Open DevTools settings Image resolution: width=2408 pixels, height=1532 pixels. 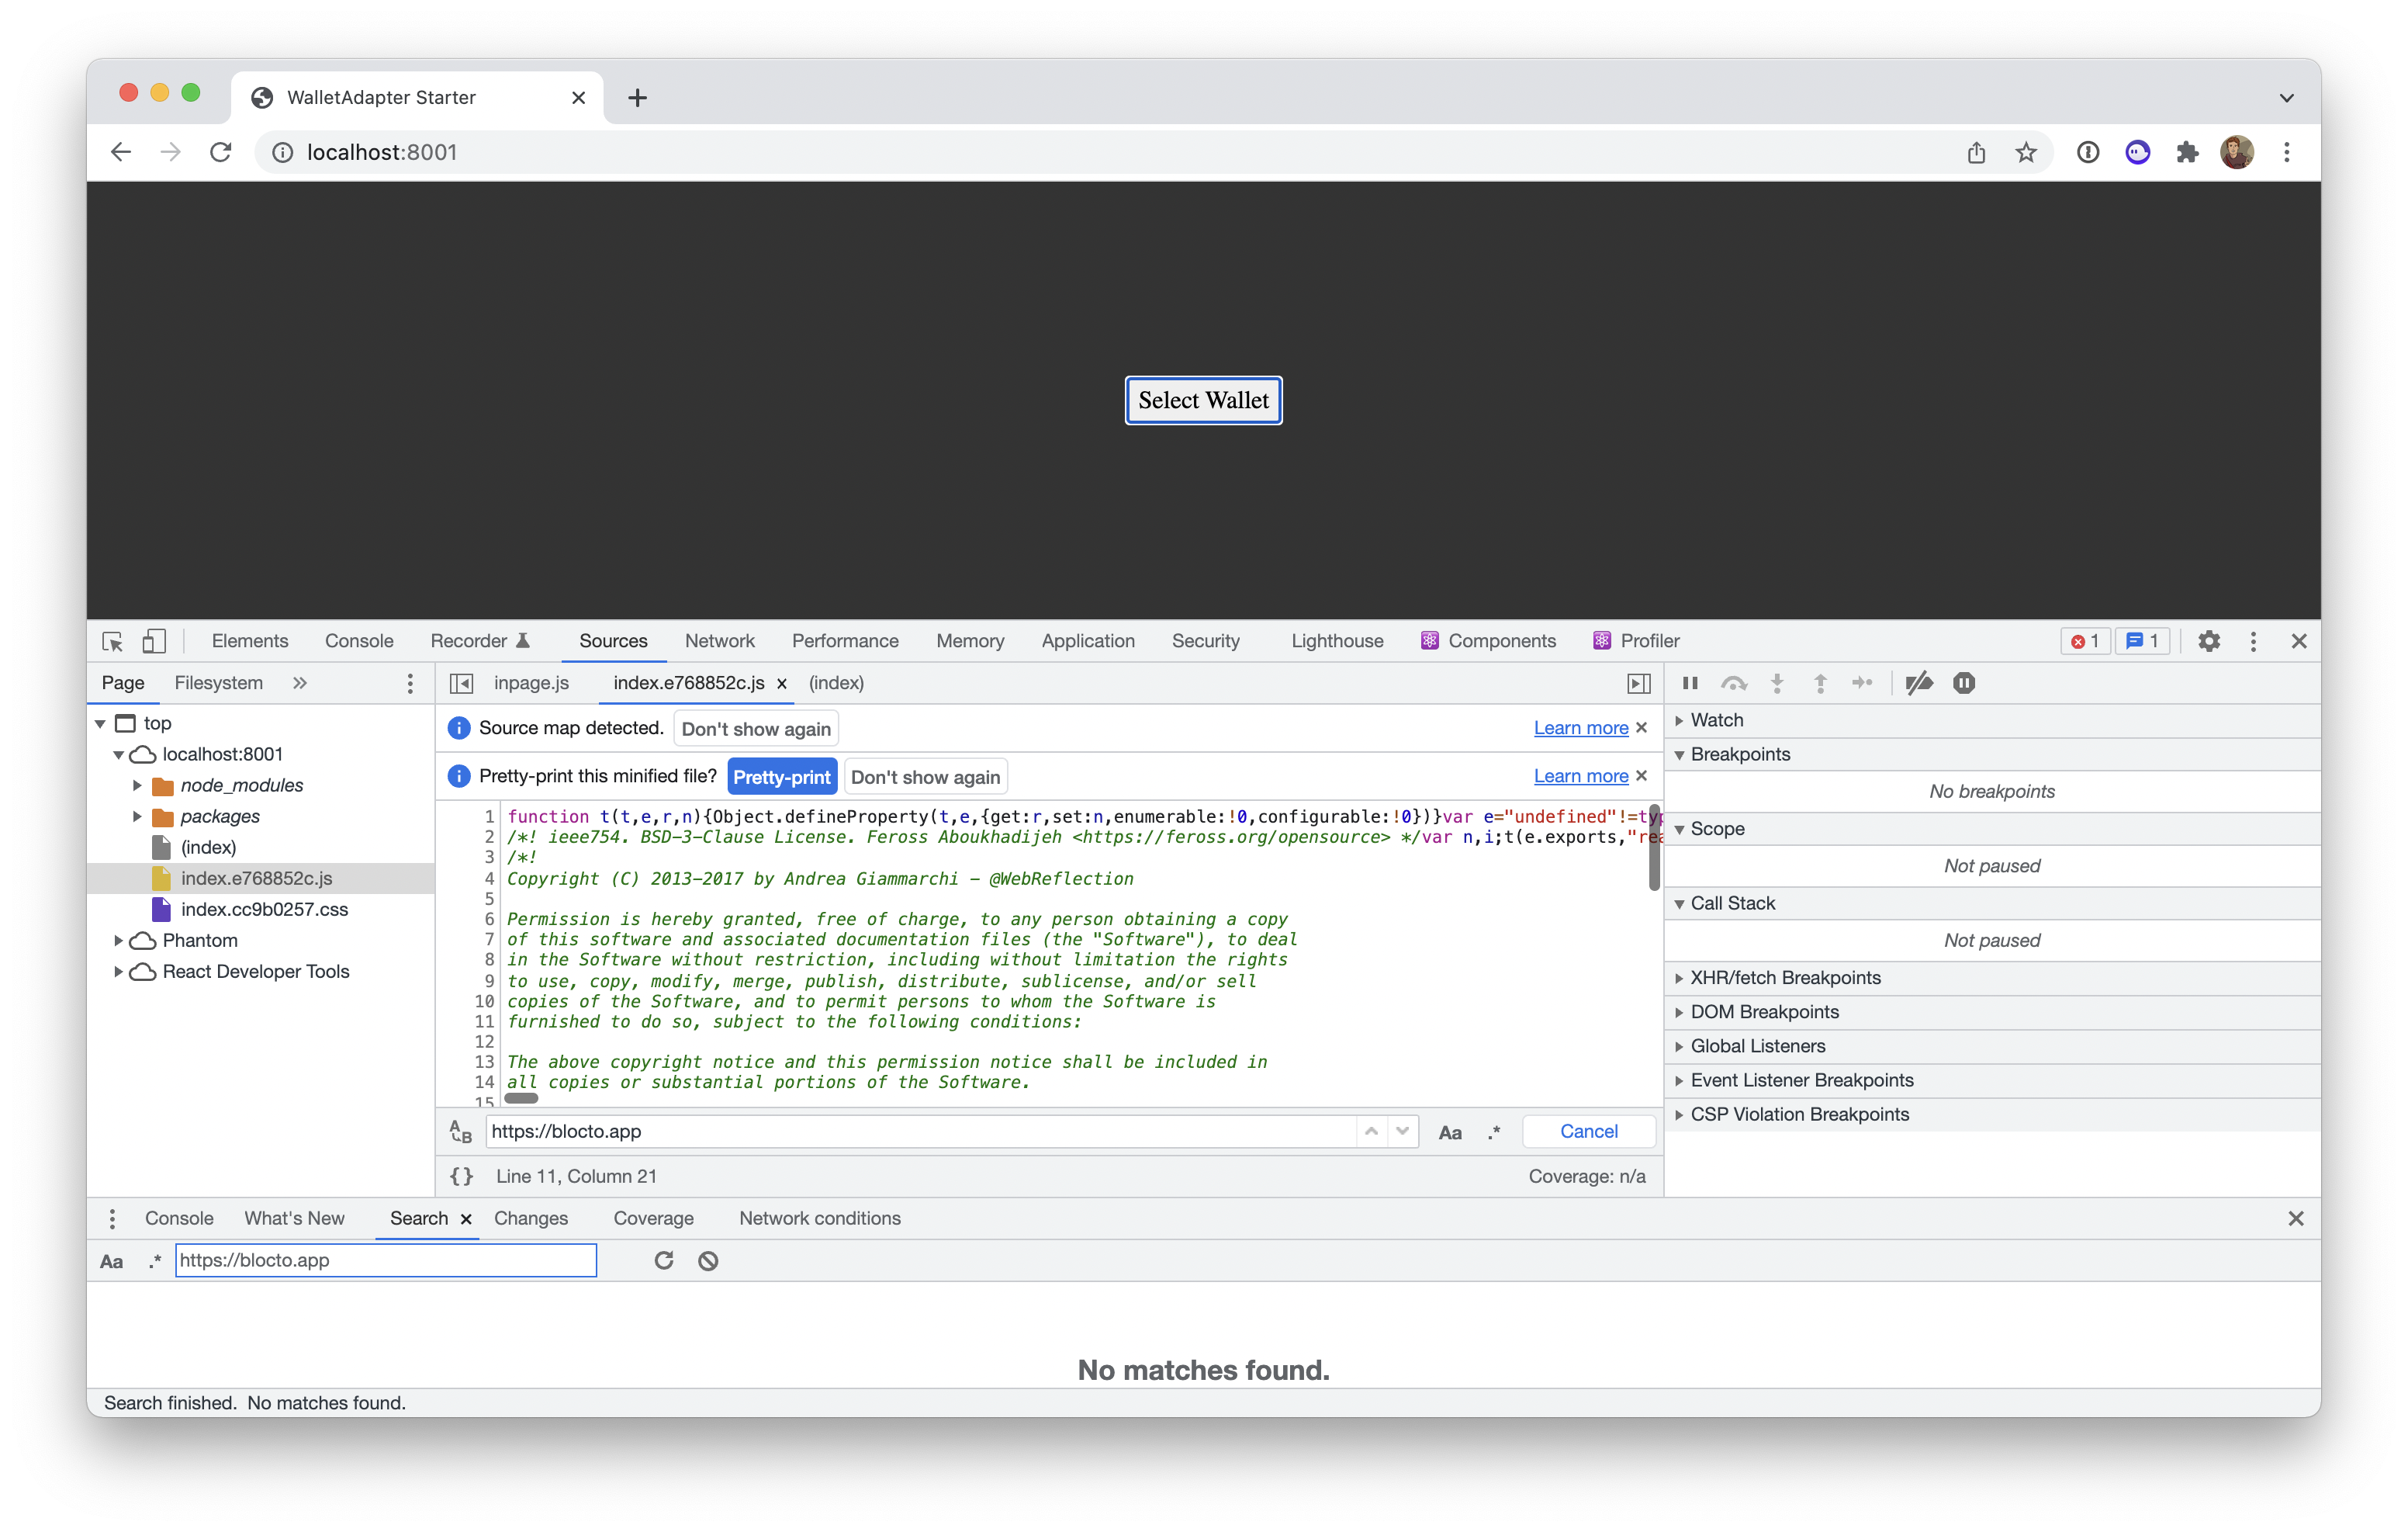(x=2210, y=641)
